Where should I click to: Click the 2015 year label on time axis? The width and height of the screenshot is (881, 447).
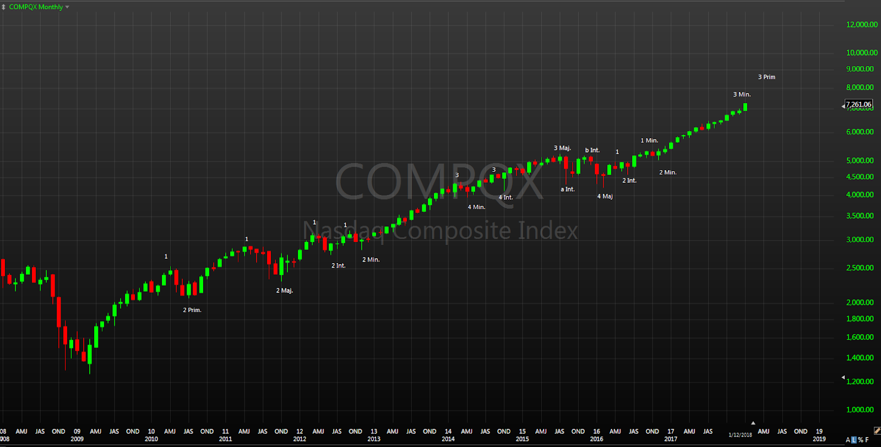522,439
